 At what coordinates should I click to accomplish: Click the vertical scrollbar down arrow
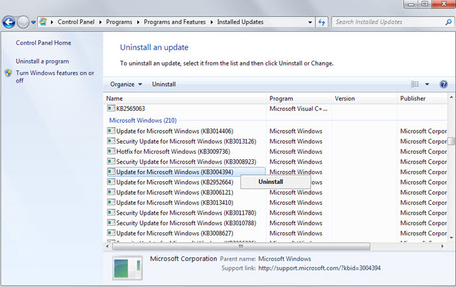(x=451, y=238)
